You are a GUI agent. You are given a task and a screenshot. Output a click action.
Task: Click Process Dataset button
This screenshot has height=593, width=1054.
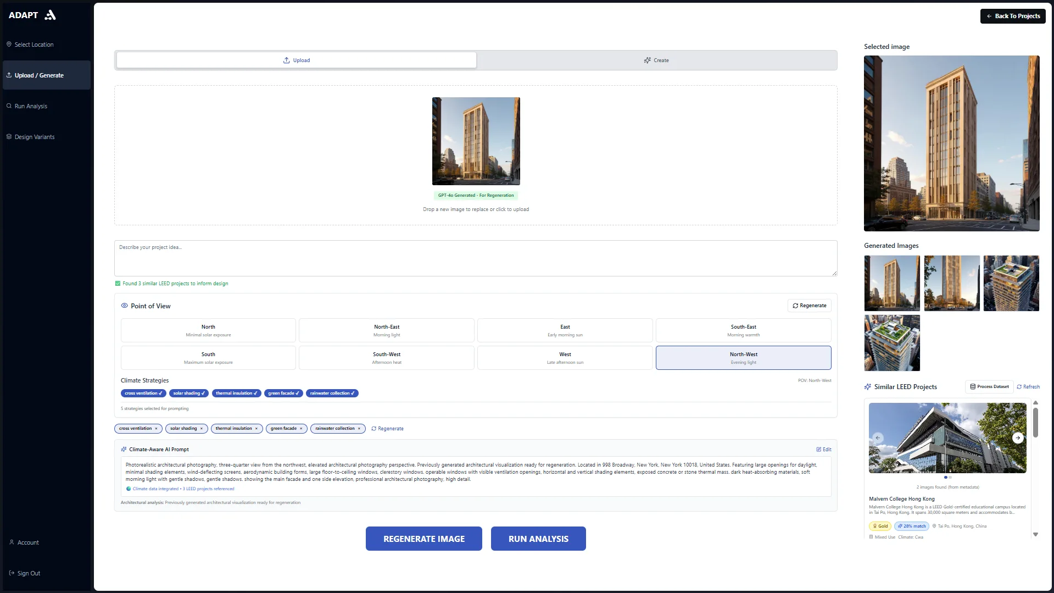tap(989, 387)
